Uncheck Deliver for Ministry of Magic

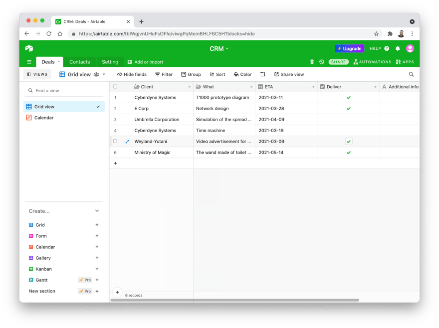349,153
